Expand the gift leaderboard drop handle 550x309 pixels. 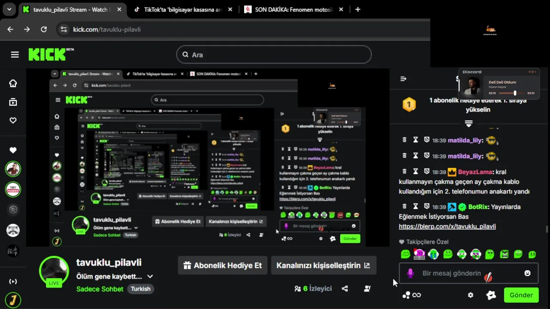(x=469, y=124)
